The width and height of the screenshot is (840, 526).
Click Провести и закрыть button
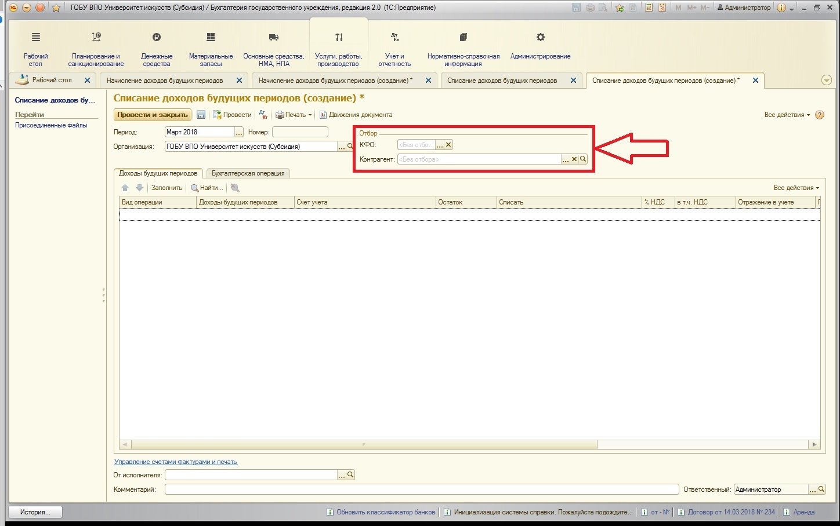(x=153, y=115)
